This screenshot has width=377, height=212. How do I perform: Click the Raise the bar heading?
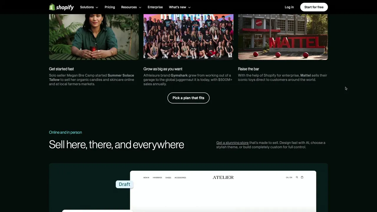[x=249, y=69]
